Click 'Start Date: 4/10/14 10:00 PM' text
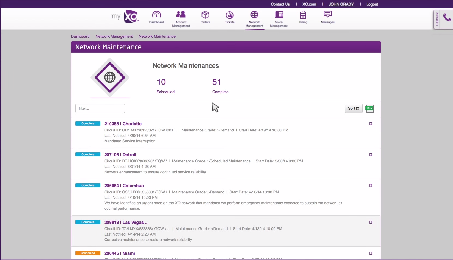The height and width of the screenshot is (260, 453). point(254,192)
